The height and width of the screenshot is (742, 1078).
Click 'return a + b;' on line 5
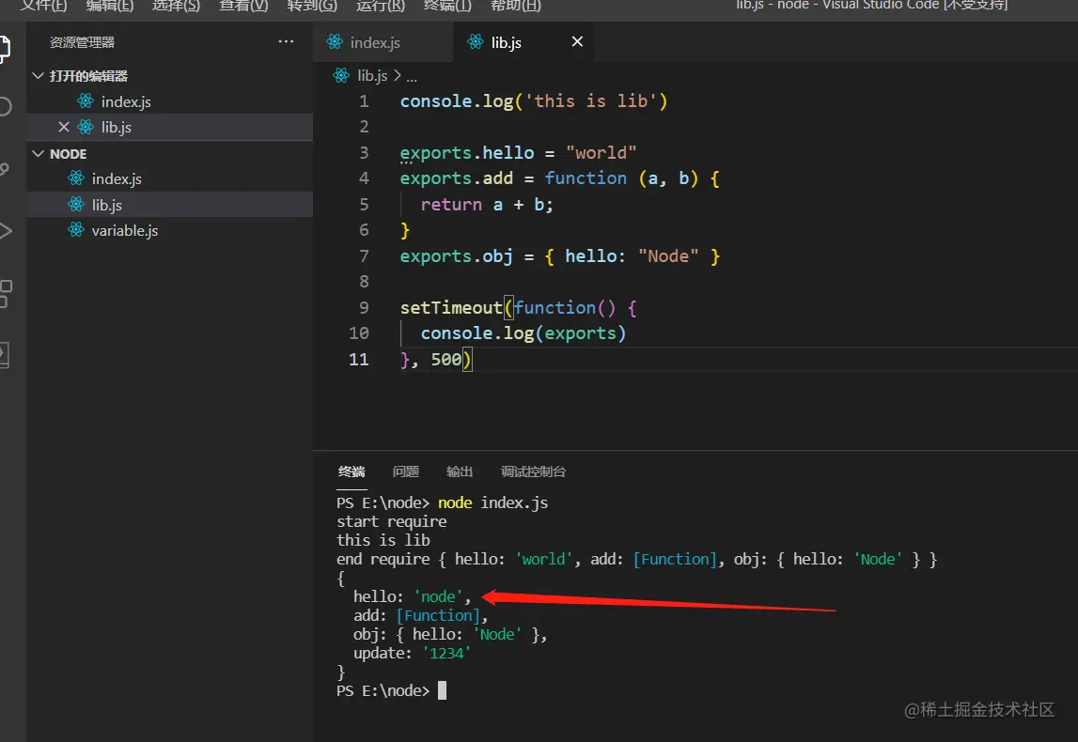487,205
